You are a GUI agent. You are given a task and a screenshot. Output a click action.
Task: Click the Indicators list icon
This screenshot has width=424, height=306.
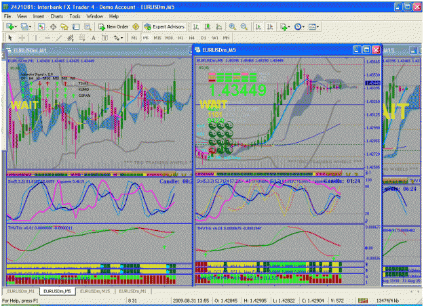coord(284,26)
